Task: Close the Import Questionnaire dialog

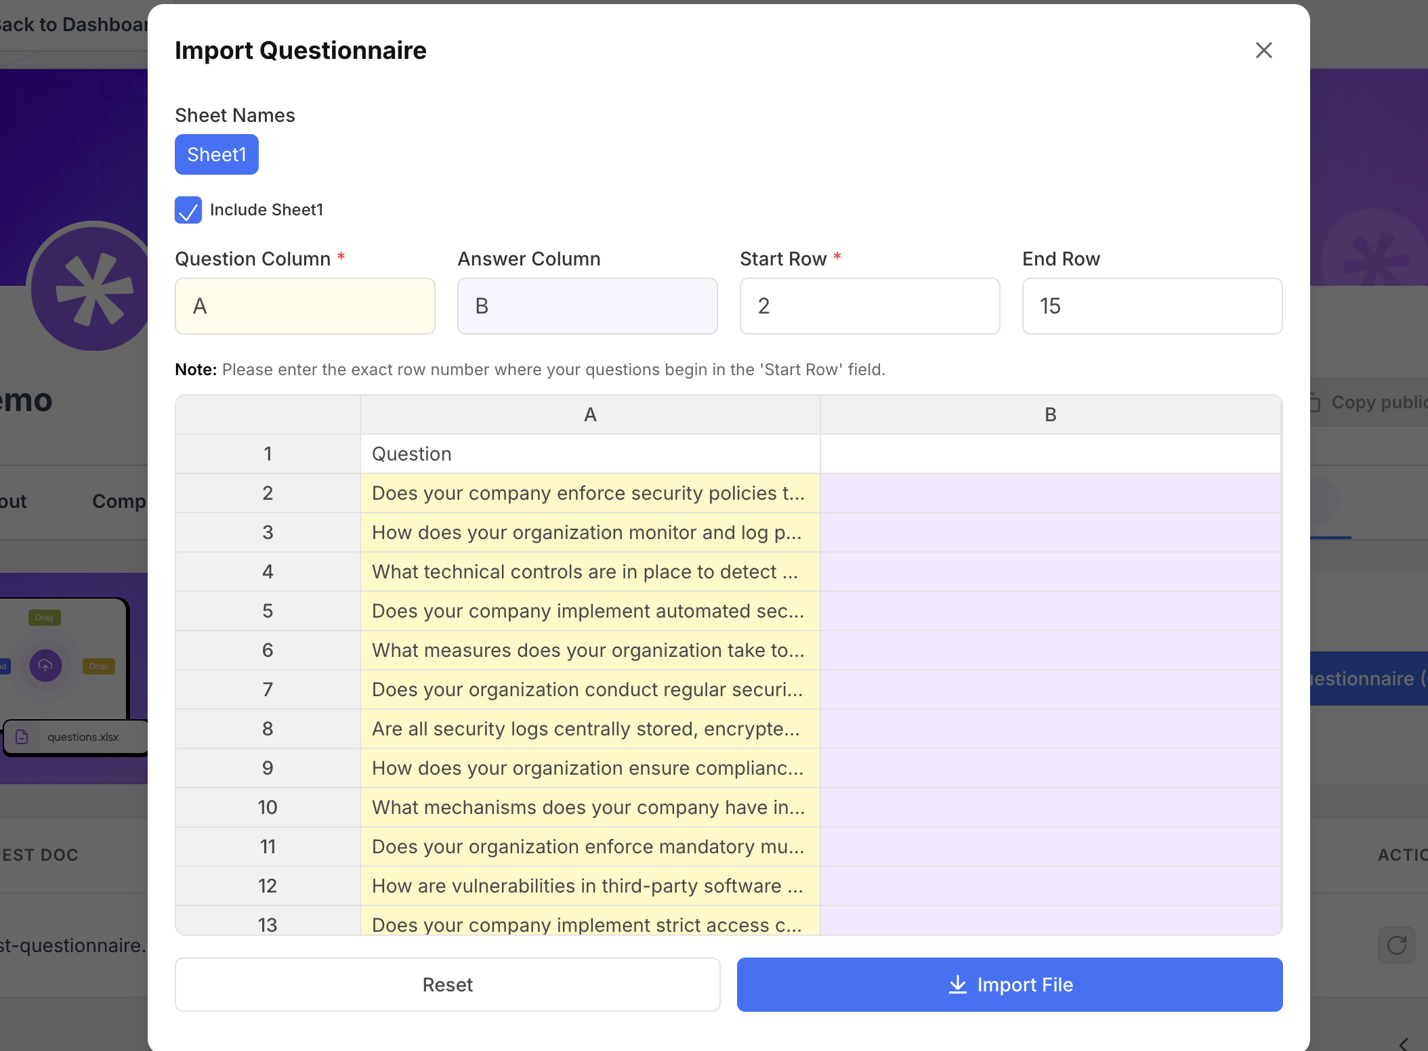Action: pos(1263,50)
